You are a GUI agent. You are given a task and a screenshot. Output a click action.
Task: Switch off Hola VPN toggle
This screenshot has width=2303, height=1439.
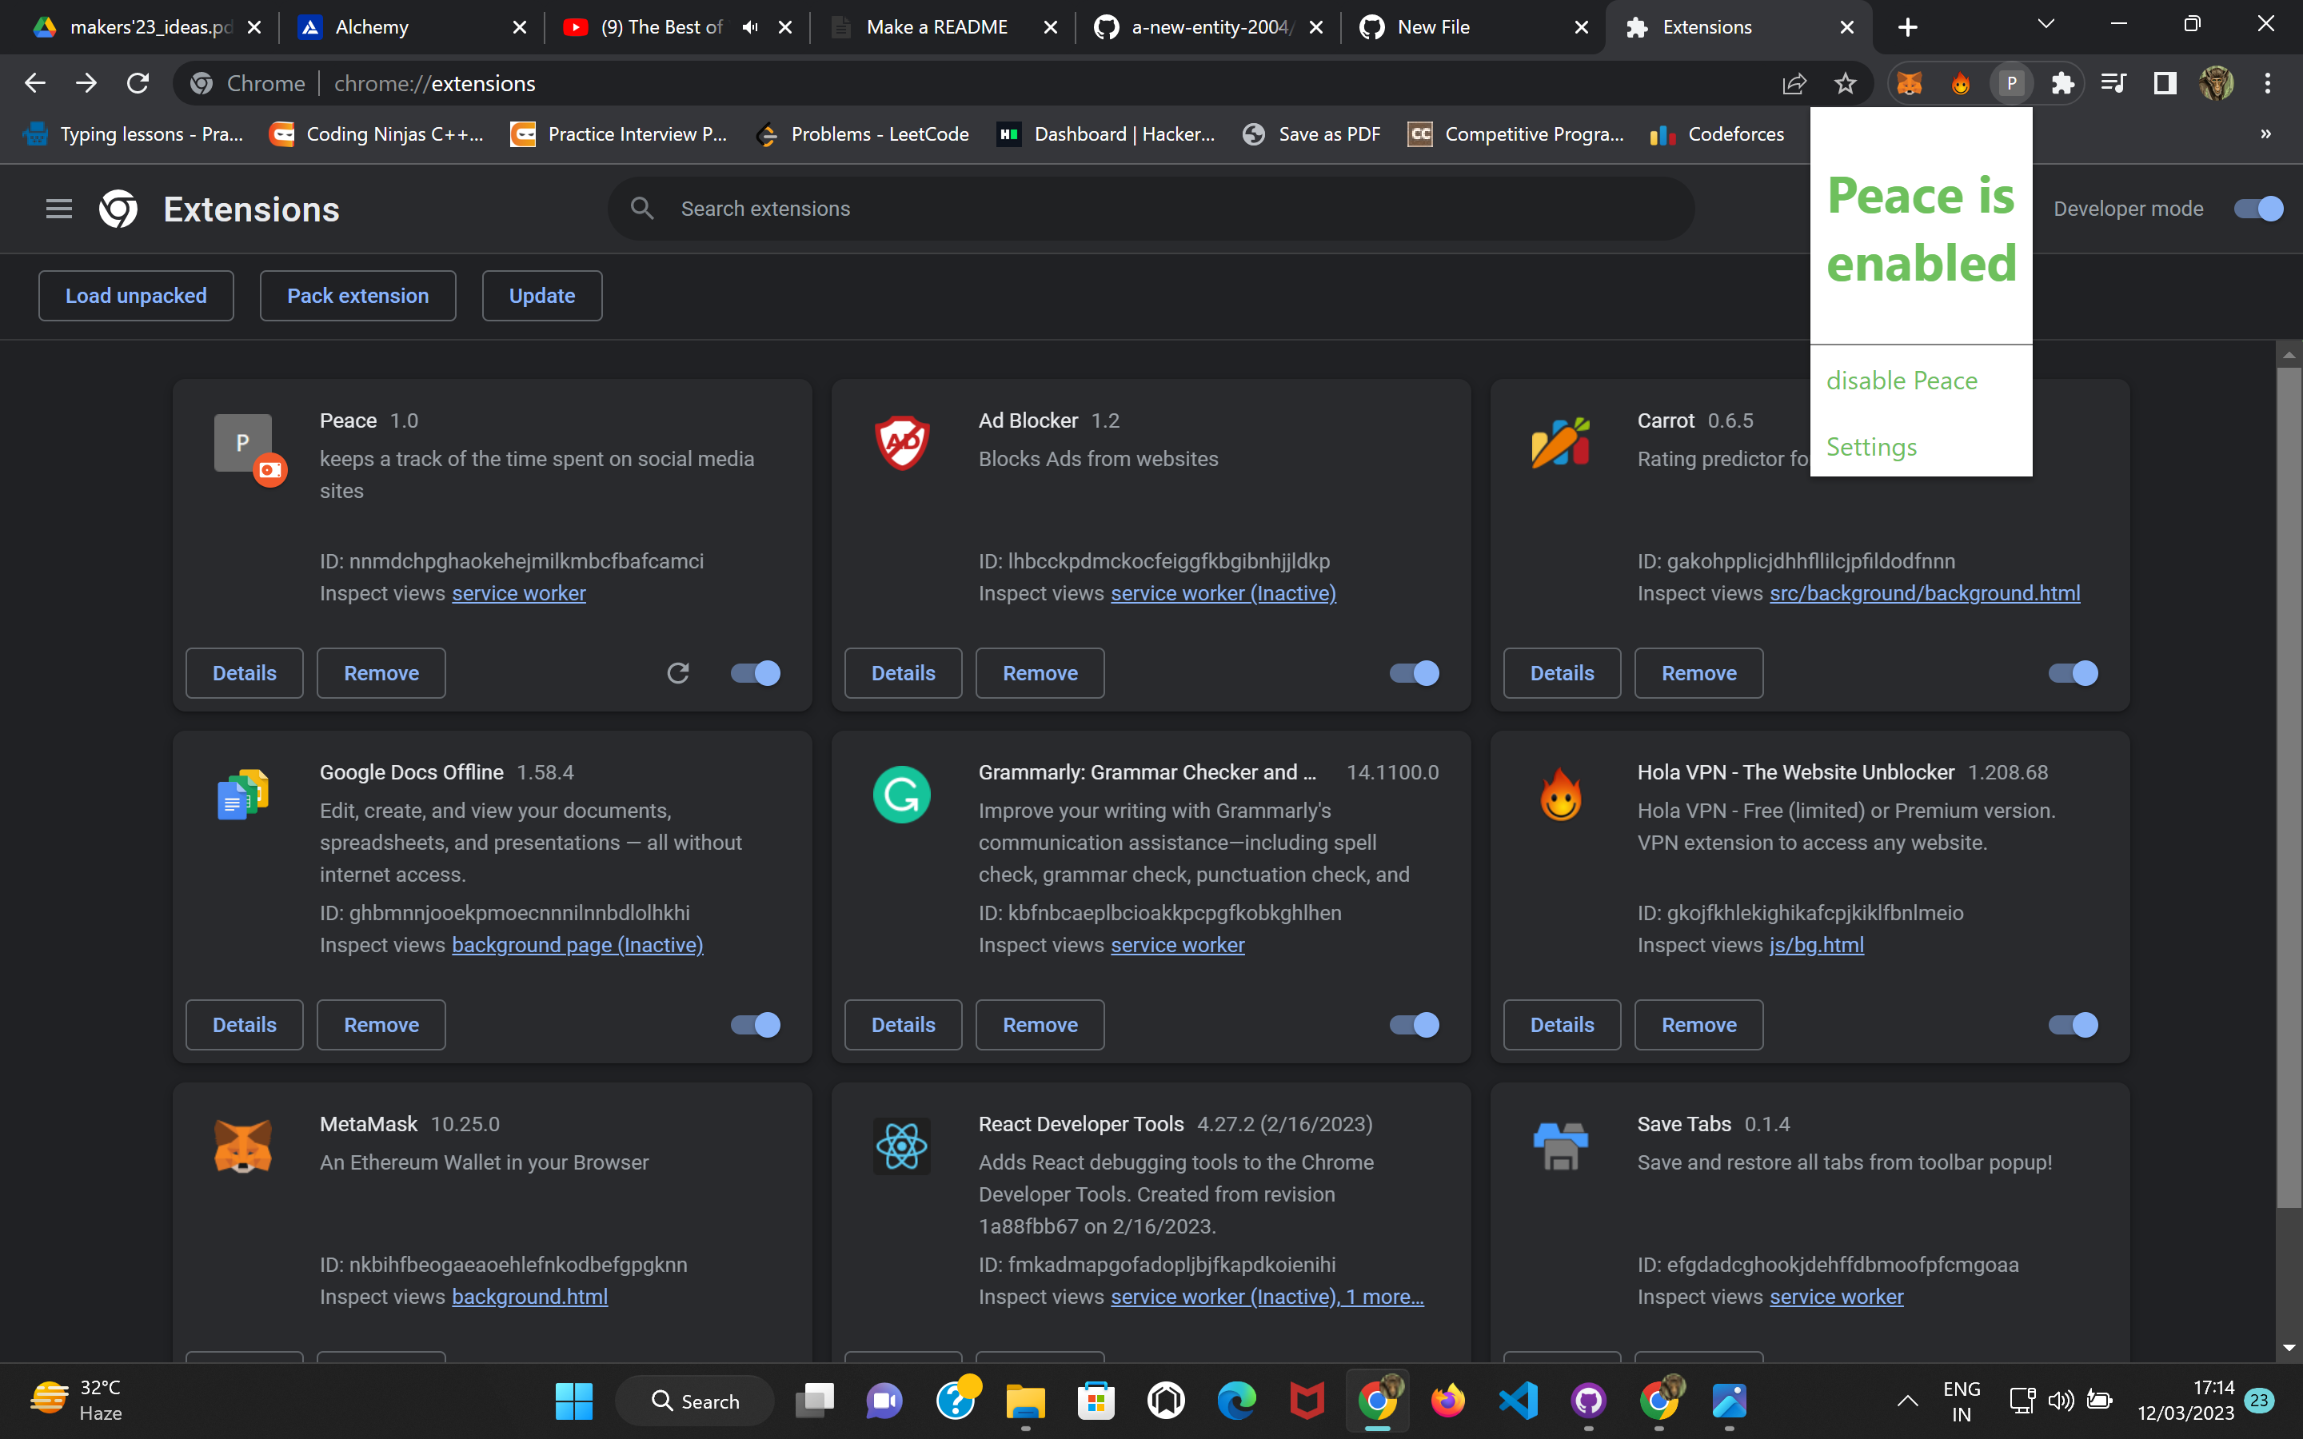pyautogui.click(x=2073, y=1025)
